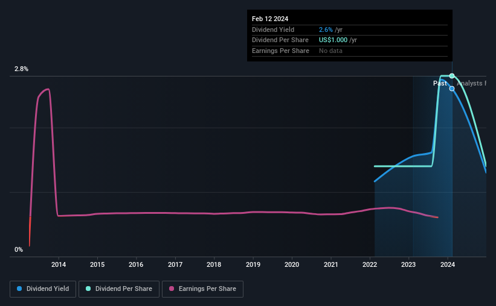Click the Feb 12 2024 tooltip date
The height and width of the screenshot is (306, 496).
pos(270,19)
